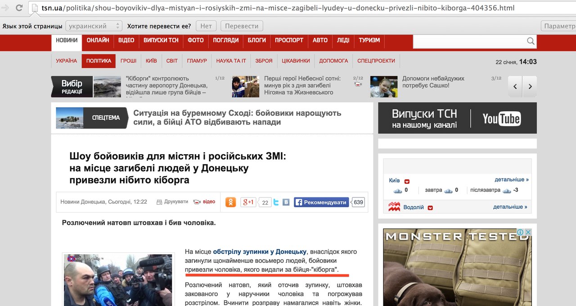Click the child photo thumbnail
The width and height of the screenshot is (576, 306).
click(384, 87)
